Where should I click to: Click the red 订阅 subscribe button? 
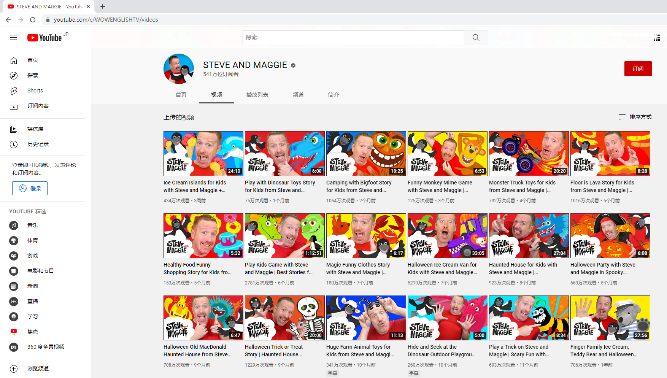coord(638,69)
